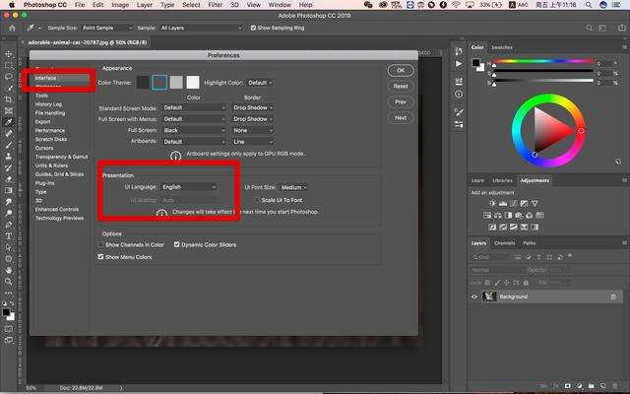Click the Home icon in options bar
Screen dimensions: 630x394
[x=13, y=29]
